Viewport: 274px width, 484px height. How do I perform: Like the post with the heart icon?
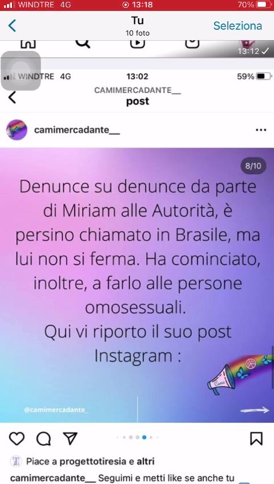[17, 438]
